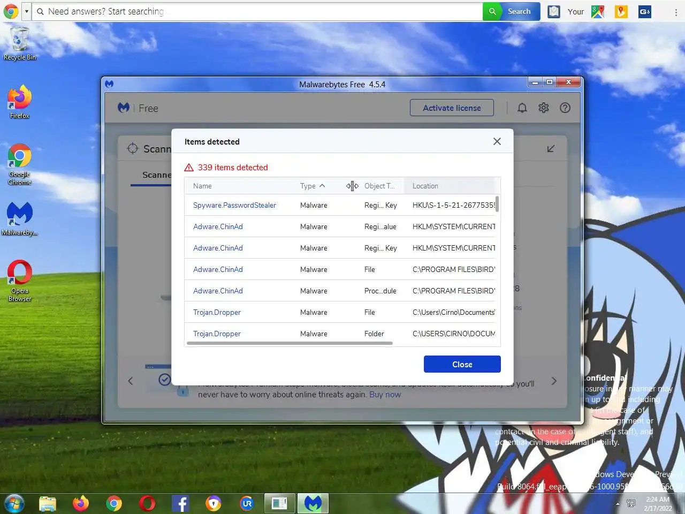Screen dimensions: 685x514
Task: Click the horizontal scrollbar of the detections list
Action: pyautogui.click(x=290, y=343)
